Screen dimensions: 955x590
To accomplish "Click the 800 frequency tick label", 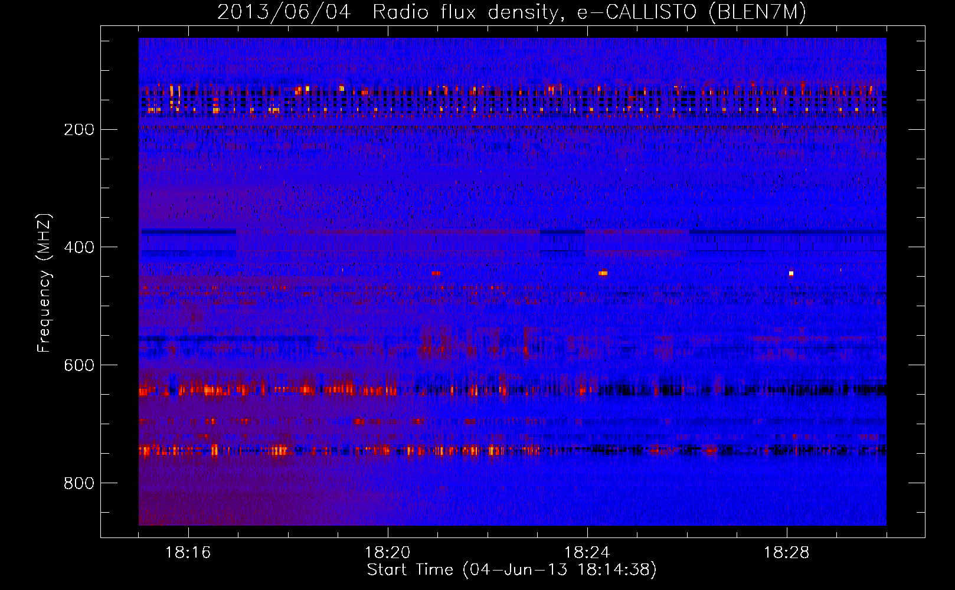I will click(79, 483).
